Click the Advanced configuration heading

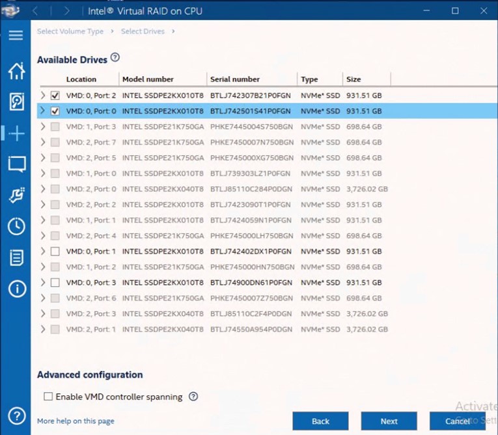point(90,375)
